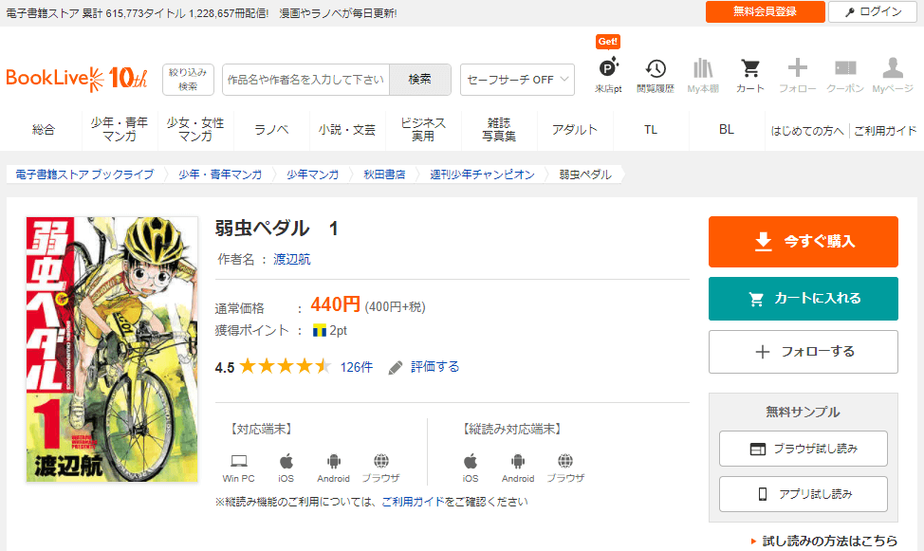Open the 絞り込み検索 filter search options
The image size is (924, 551).
(188, 80)
